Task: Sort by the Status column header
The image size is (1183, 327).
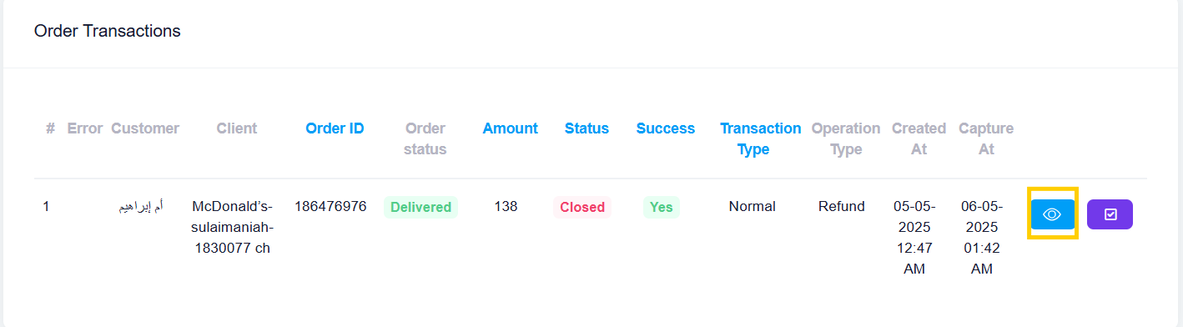Action: [x=586, y=128]
